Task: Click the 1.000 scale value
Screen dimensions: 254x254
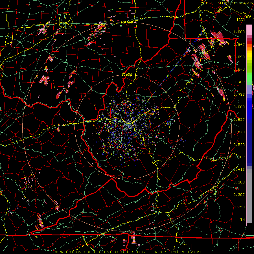Action: tap(239, 32)
